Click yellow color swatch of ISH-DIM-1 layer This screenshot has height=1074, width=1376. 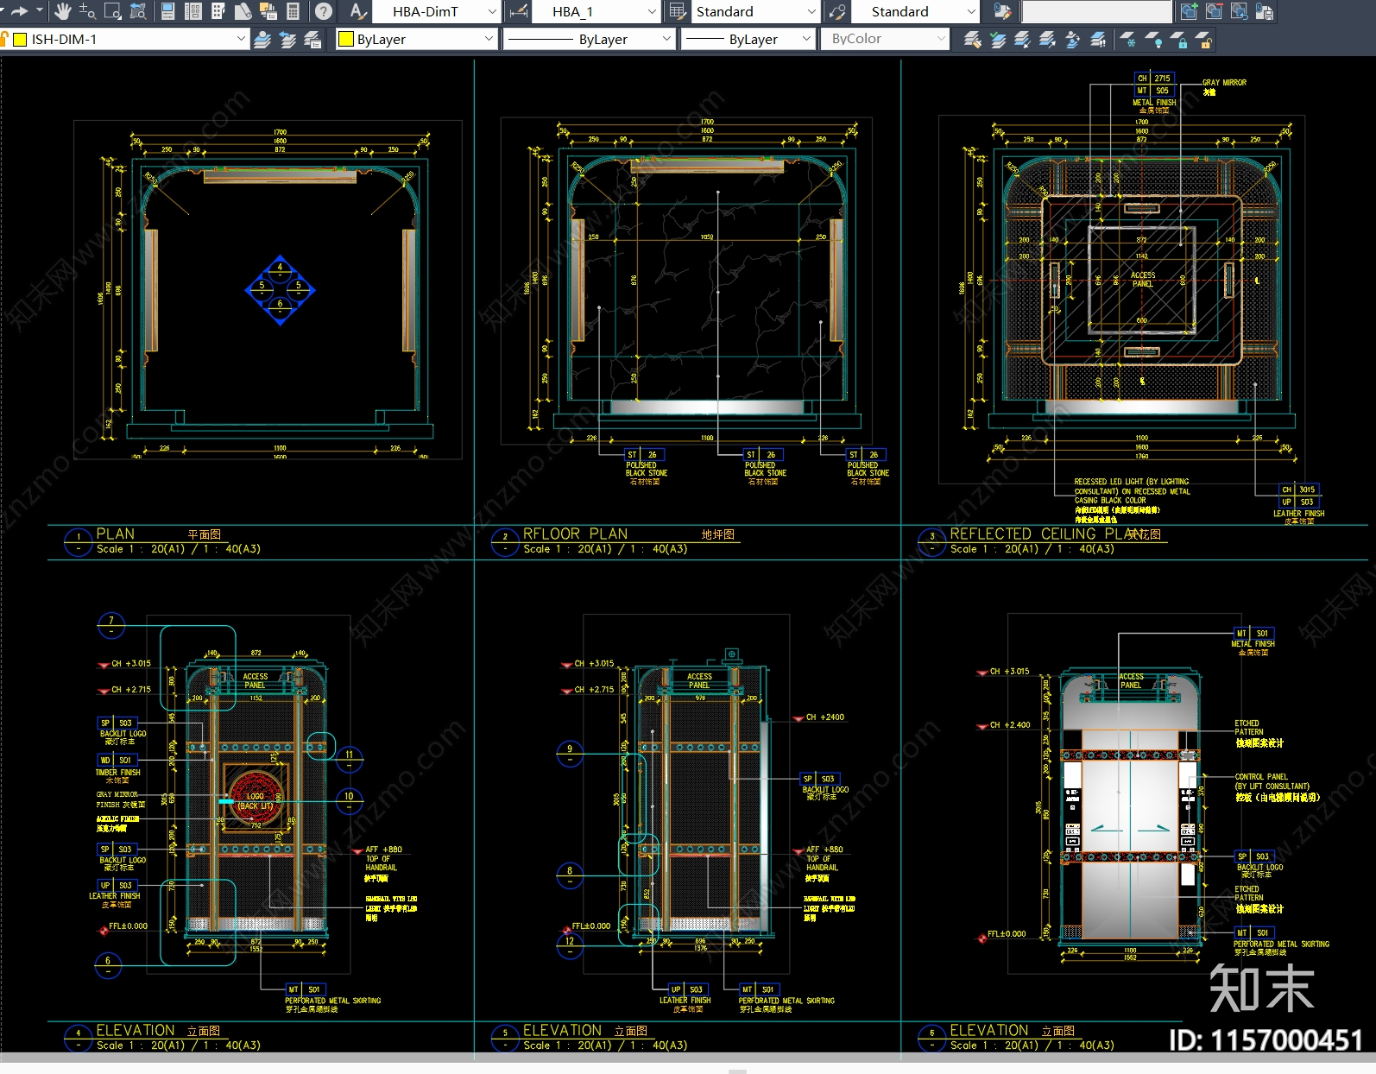(20, 40)
